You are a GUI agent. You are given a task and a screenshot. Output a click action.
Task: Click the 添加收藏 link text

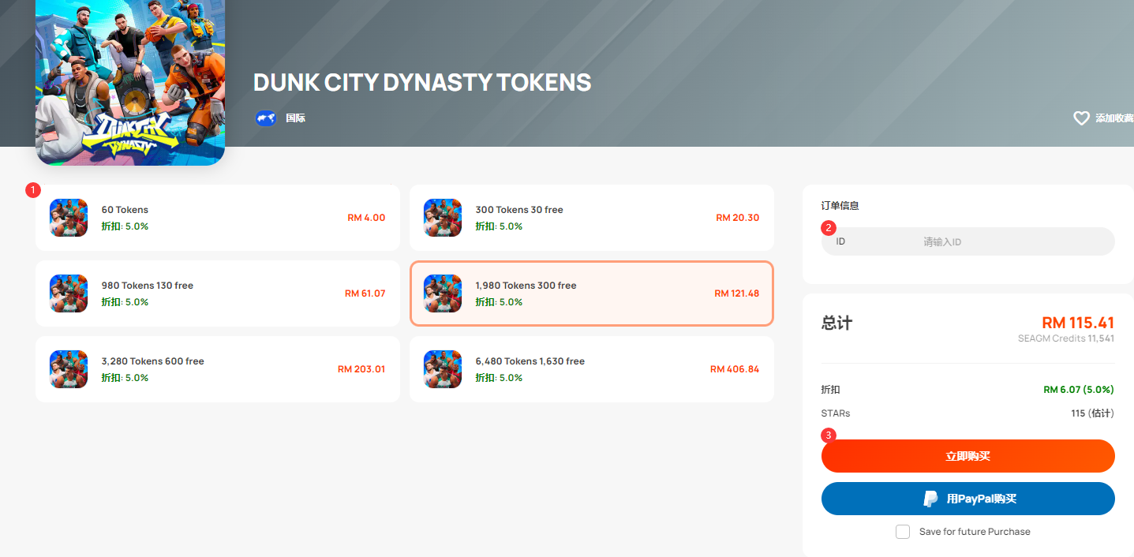(1114, 118)
